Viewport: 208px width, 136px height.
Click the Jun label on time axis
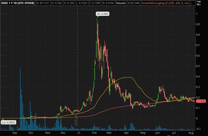158,133
